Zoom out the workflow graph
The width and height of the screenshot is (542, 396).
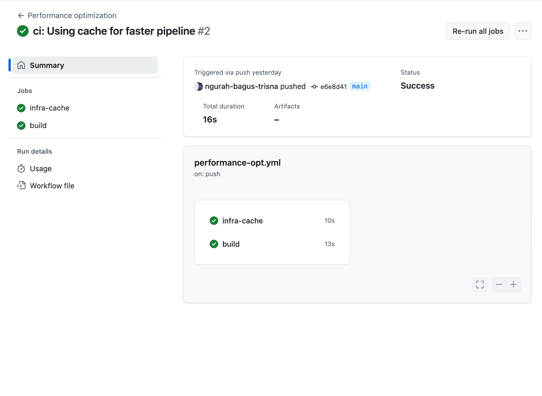point(499,284)
